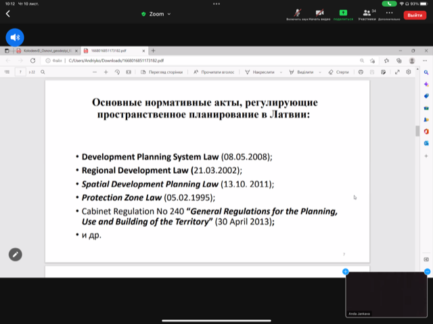Open PDF viewer settings gear
Screen dimensions: 433x324
tap(409, 72)
